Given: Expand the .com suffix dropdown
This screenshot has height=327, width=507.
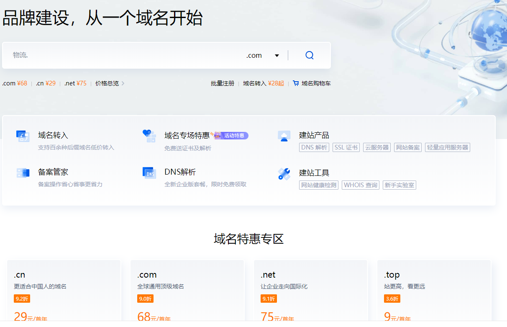Looking at the screenshot, I should coord(277,56).
